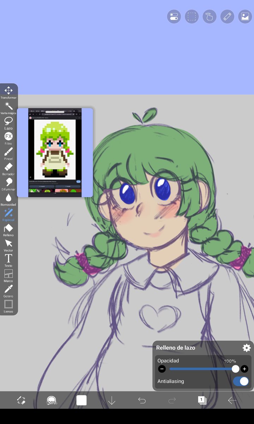This screenshot has width=254, height=424.
Task: Activate the Difuminar smudge tool
Action: (8, 184)
